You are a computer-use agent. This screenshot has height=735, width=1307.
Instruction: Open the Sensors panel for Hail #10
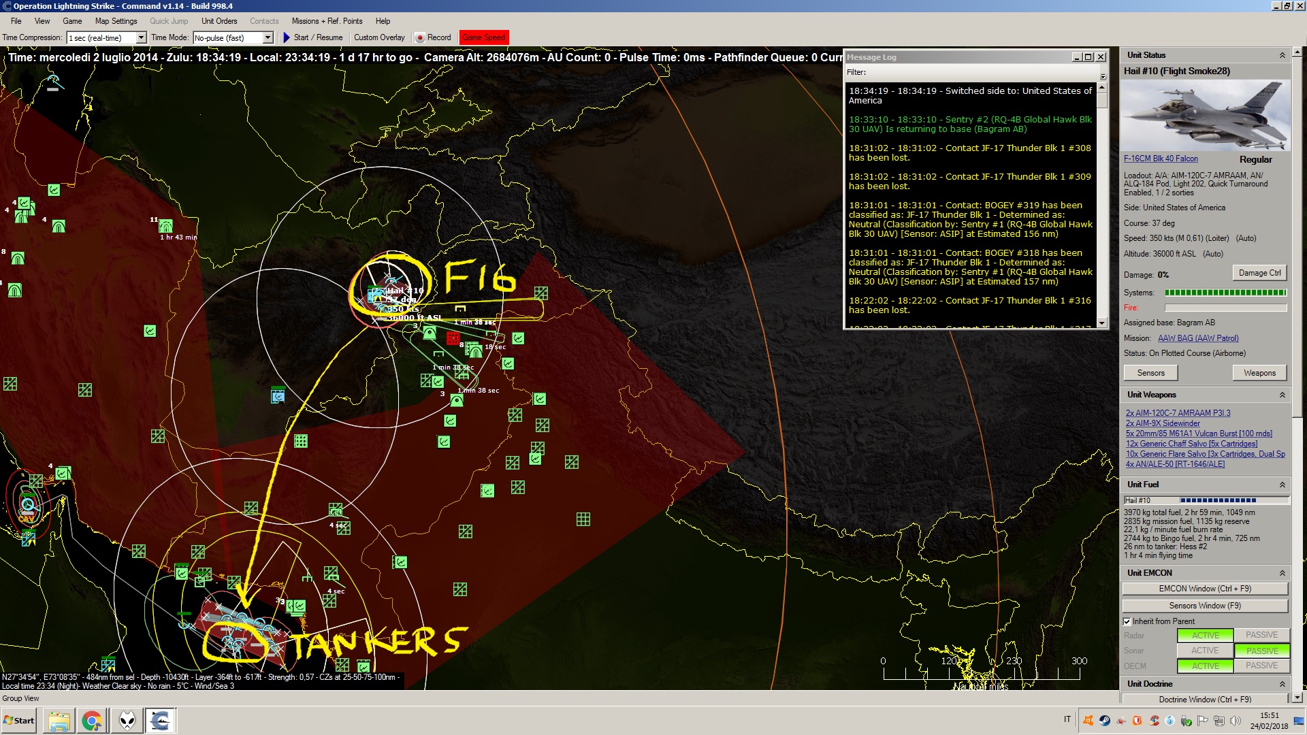[x=1150, y=372]
